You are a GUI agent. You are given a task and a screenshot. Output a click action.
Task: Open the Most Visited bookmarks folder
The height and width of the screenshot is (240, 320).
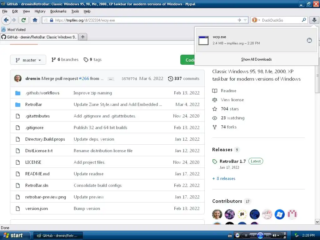pos(13,30)
